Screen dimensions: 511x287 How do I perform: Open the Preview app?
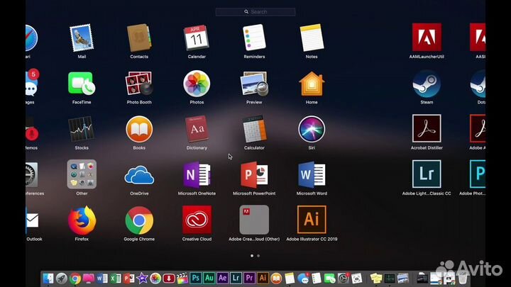(x=254, y=84)
